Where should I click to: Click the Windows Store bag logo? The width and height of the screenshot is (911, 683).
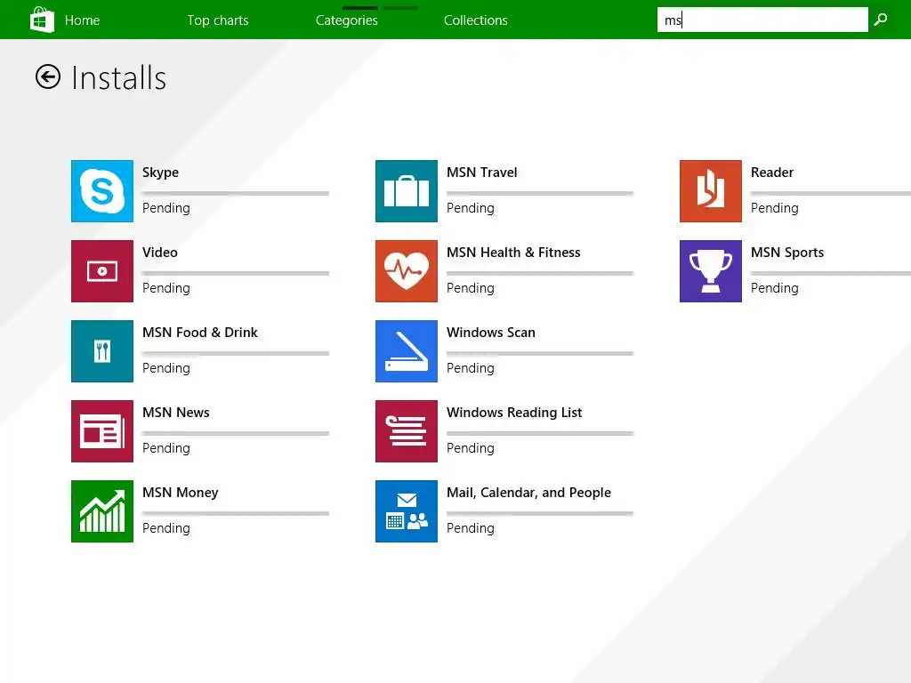[x=42, y=20]
